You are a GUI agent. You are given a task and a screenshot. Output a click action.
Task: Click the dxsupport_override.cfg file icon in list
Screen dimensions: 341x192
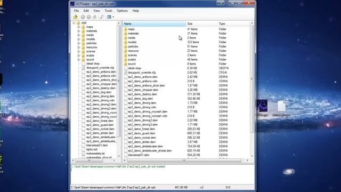pos(126,73)
